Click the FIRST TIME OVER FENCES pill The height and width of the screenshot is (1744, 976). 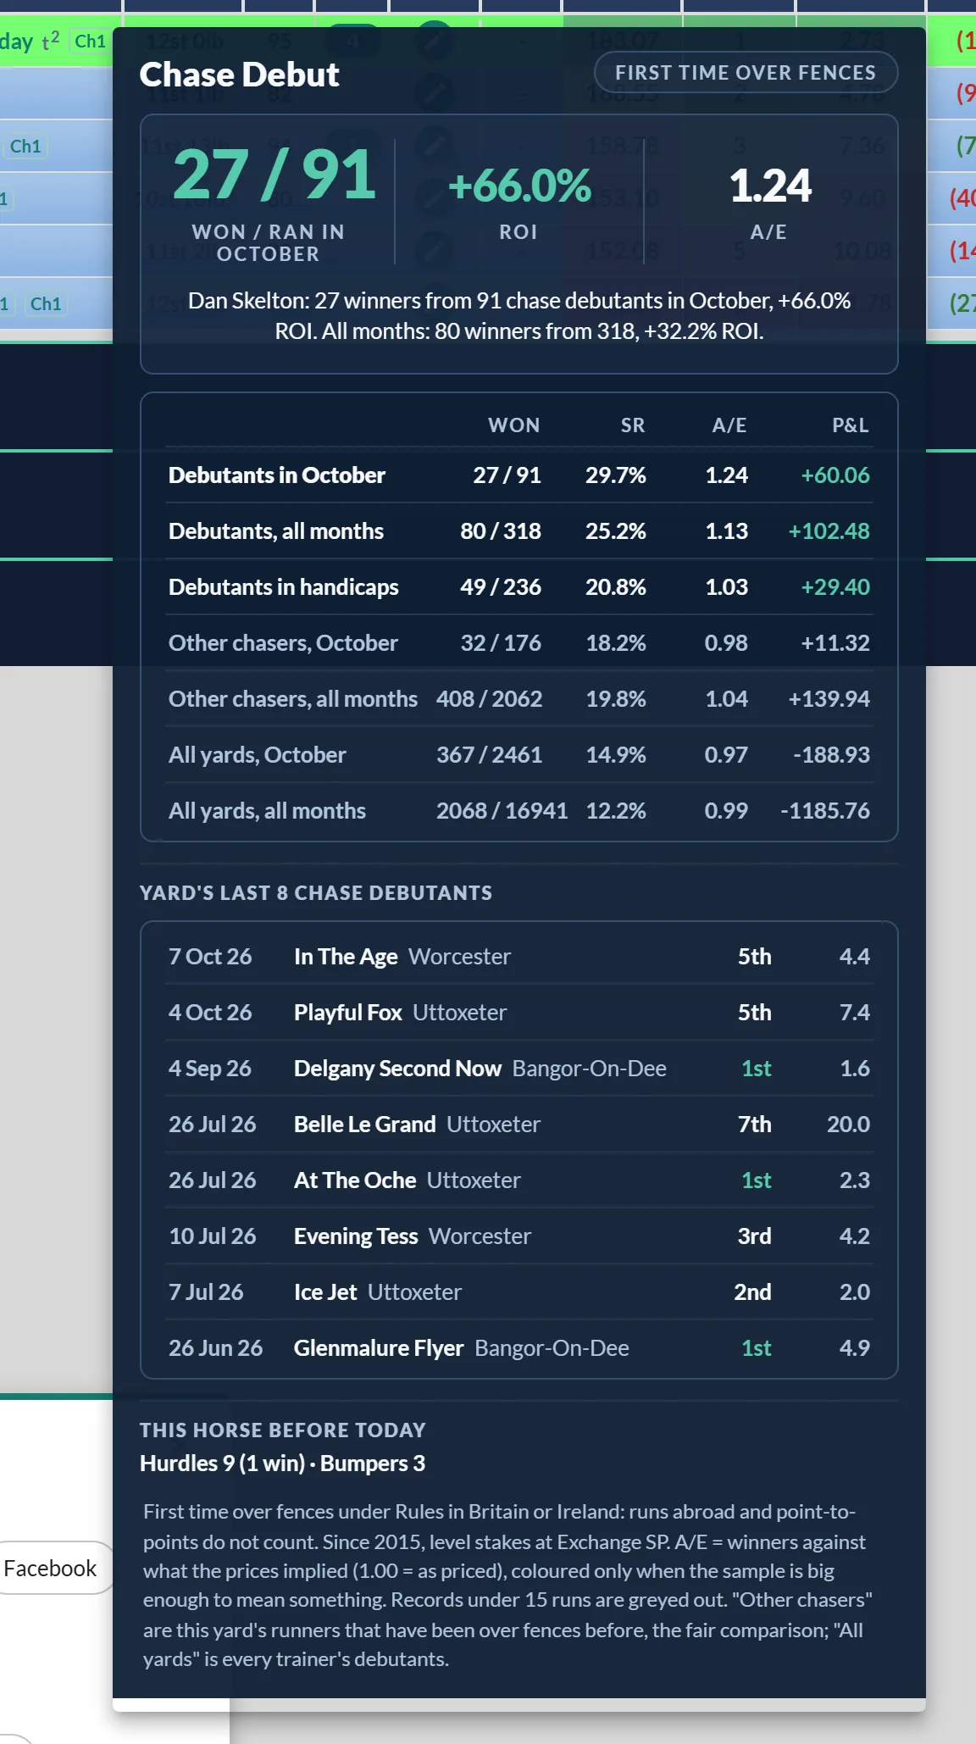(x=746, y=73)
